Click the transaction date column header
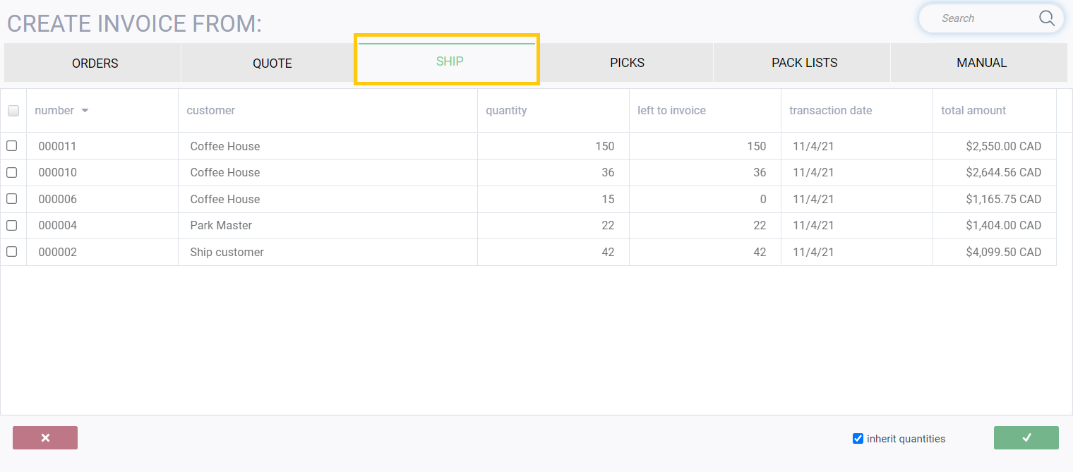1073x472 pixels. 830,111
